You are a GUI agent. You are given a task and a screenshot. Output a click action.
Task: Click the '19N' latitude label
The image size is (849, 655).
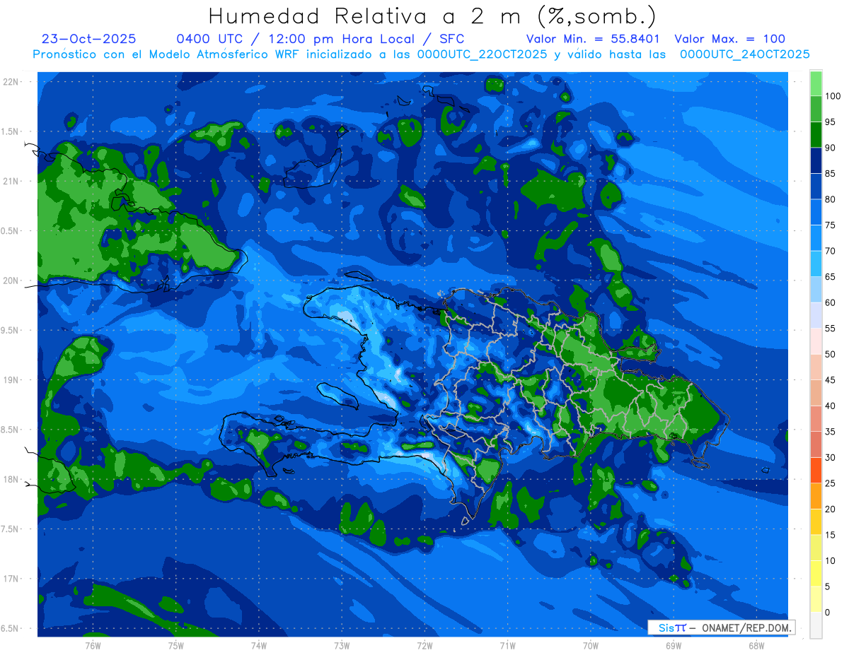coord(9,380)
